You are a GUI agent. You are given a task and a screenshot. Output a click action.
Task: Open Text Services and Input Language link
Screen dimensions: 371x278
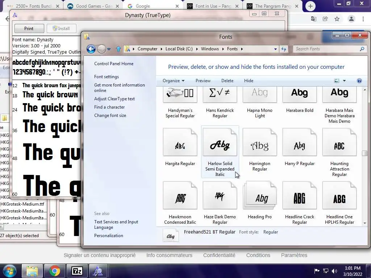(x=116, y=224)
